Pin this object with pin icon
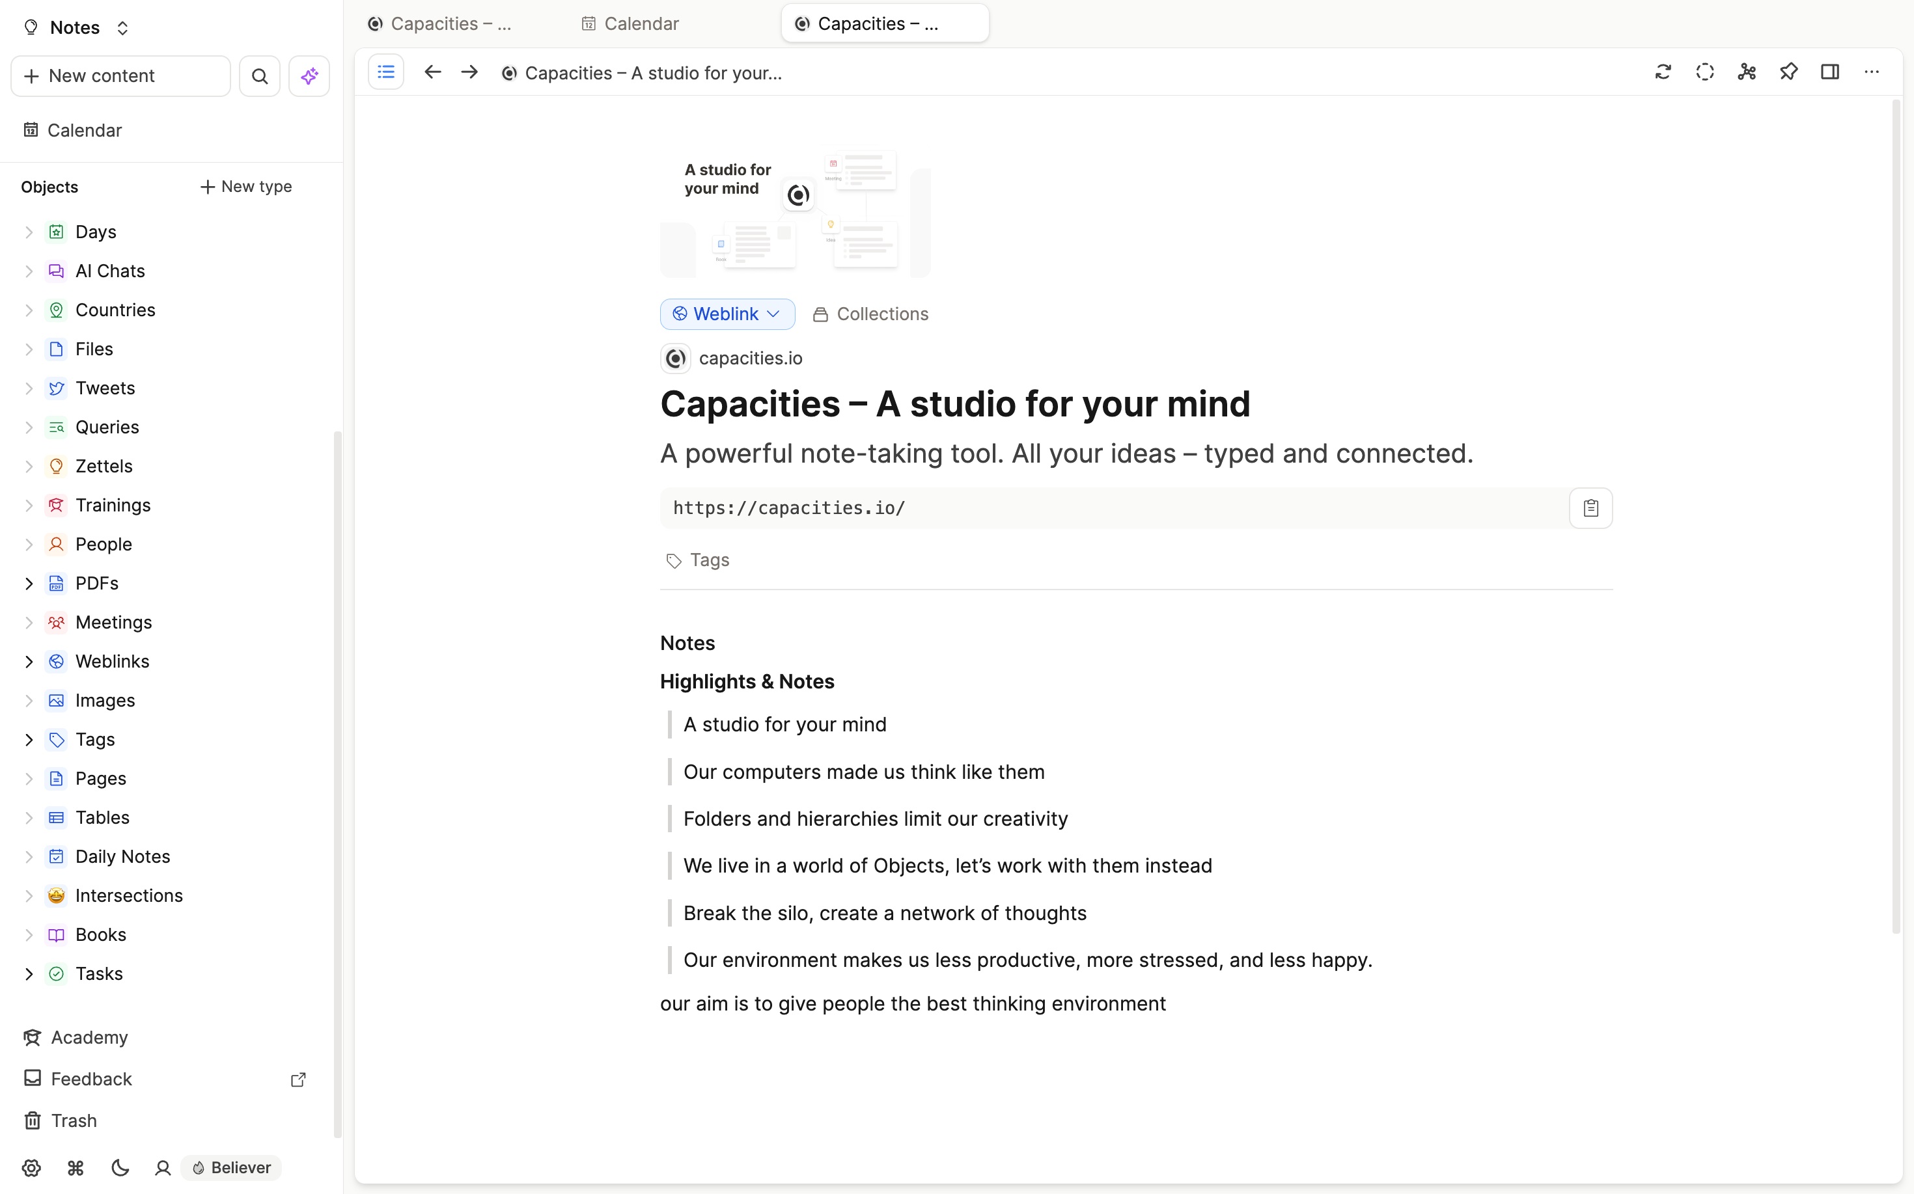1914x1194 pixels. pos(1788,72)
